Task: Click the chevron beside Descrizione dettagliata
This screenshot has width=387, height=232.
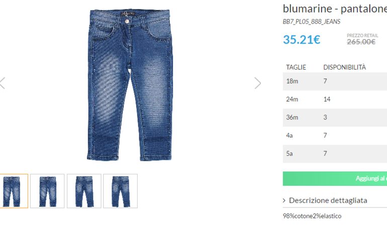Action: pyautogui.click(x=284, y=200)
